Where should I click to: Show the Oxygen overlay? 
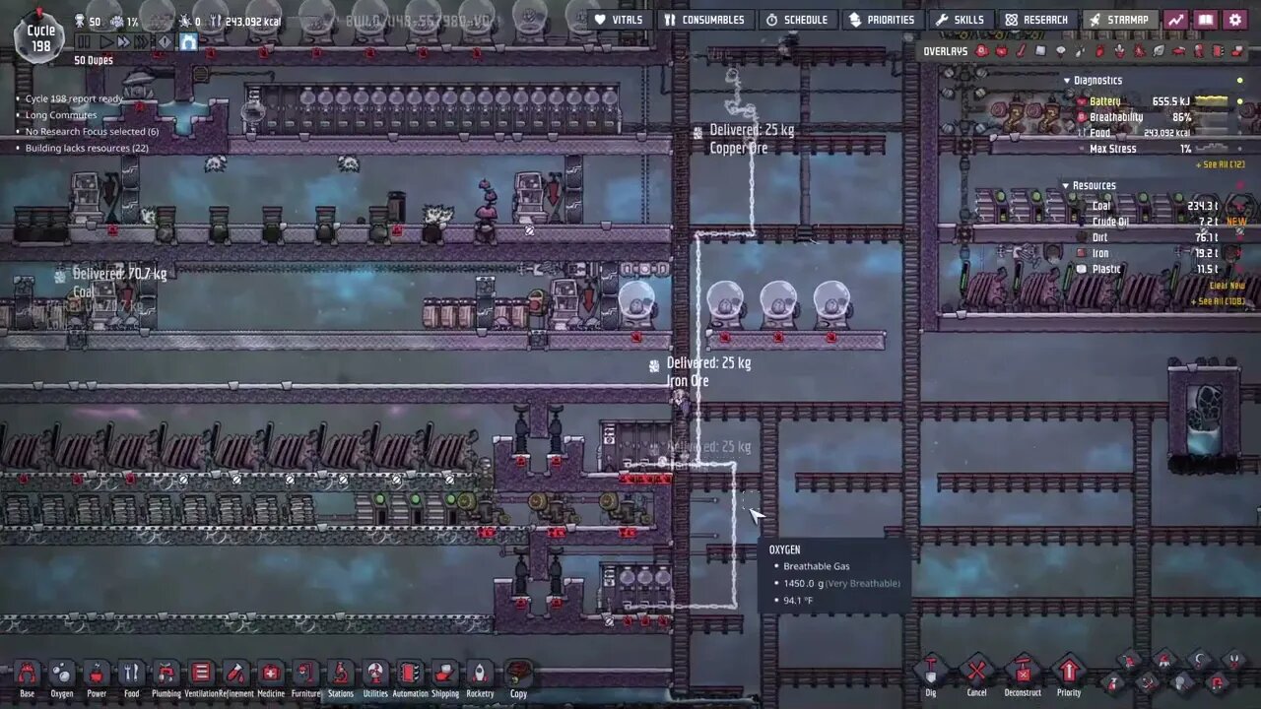981,51
